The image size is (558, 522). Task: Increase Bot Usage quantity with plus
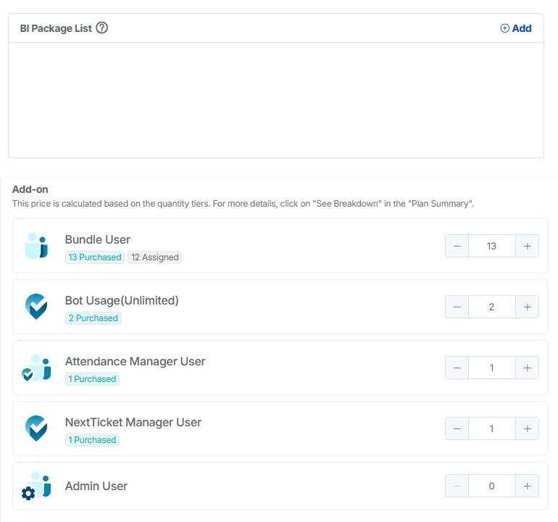tap(527, 307)
